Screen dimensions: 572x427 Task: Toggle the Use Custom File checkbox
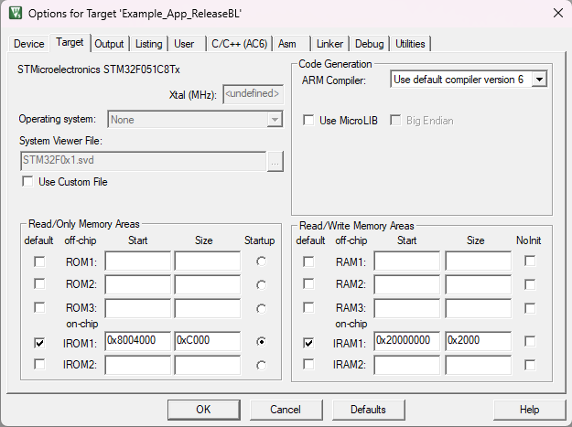(27, 182)
